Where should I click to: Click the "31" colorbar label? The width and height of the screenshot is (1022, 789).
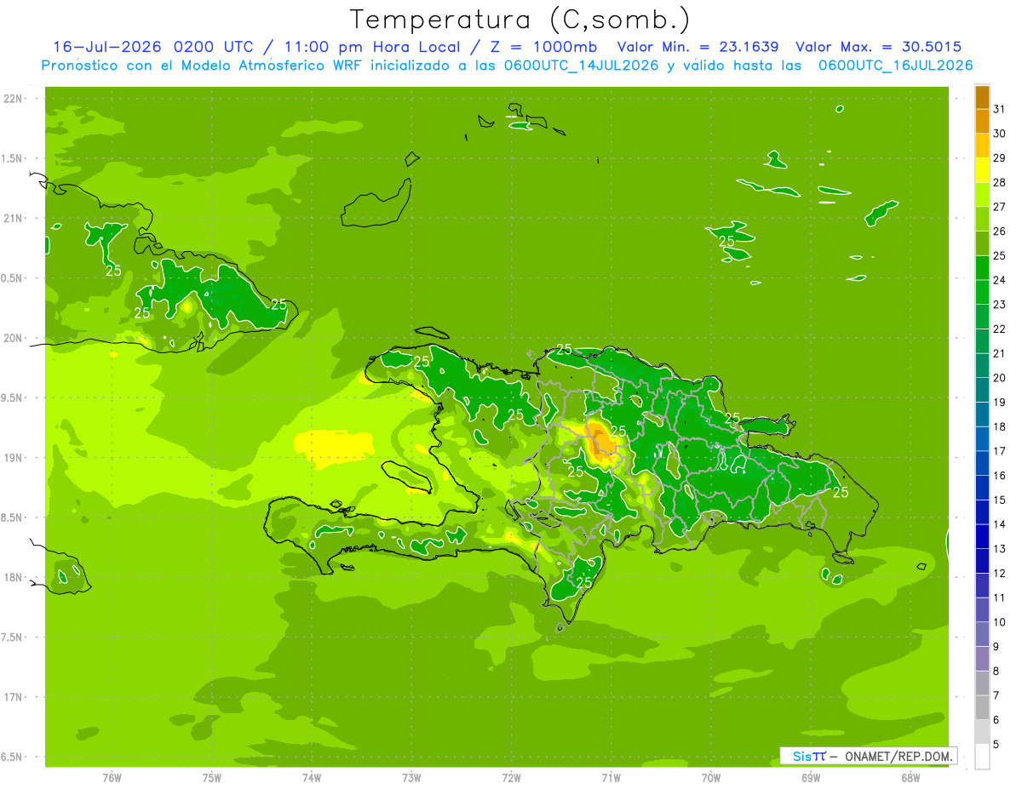coord(1000,109)
